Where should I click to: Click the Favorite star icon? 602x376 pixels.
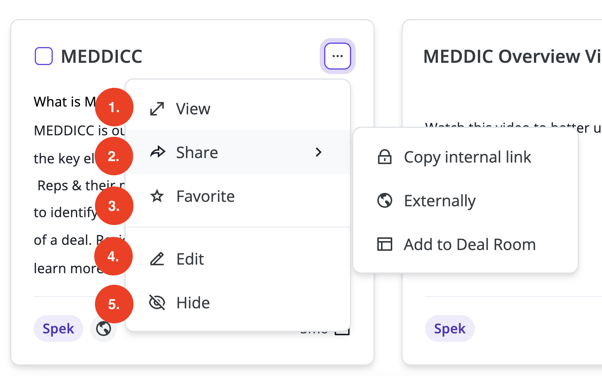tap(157, 196)
